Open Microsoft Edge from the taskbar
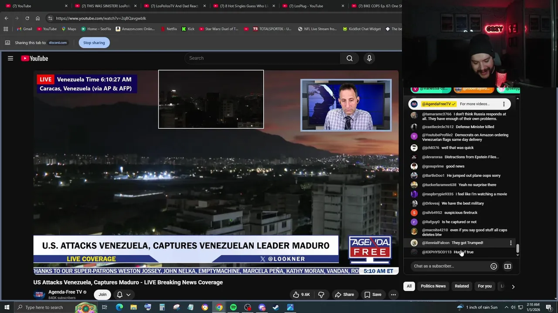 point(119,307)
